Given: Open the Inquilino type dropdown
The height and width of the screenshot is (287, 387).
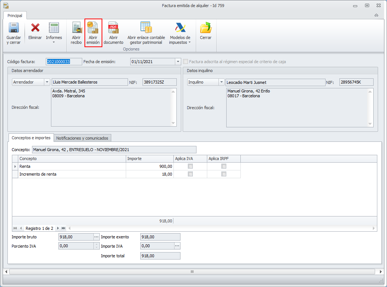Looking at the screenshot, I should pos(221,82).
